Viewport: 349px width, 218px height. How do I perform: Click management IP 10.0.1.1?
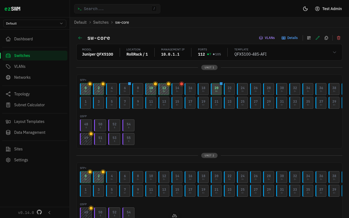click(x=170, y=54)
